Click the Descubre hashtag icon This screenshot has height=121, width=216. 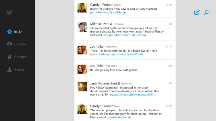pos(9,57)
